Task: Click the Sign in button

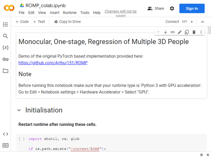Action: tap(192, 9)
